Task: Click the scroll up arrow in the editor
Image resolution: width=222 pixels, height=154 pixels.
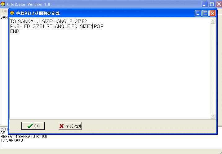Action: (213, 21)
